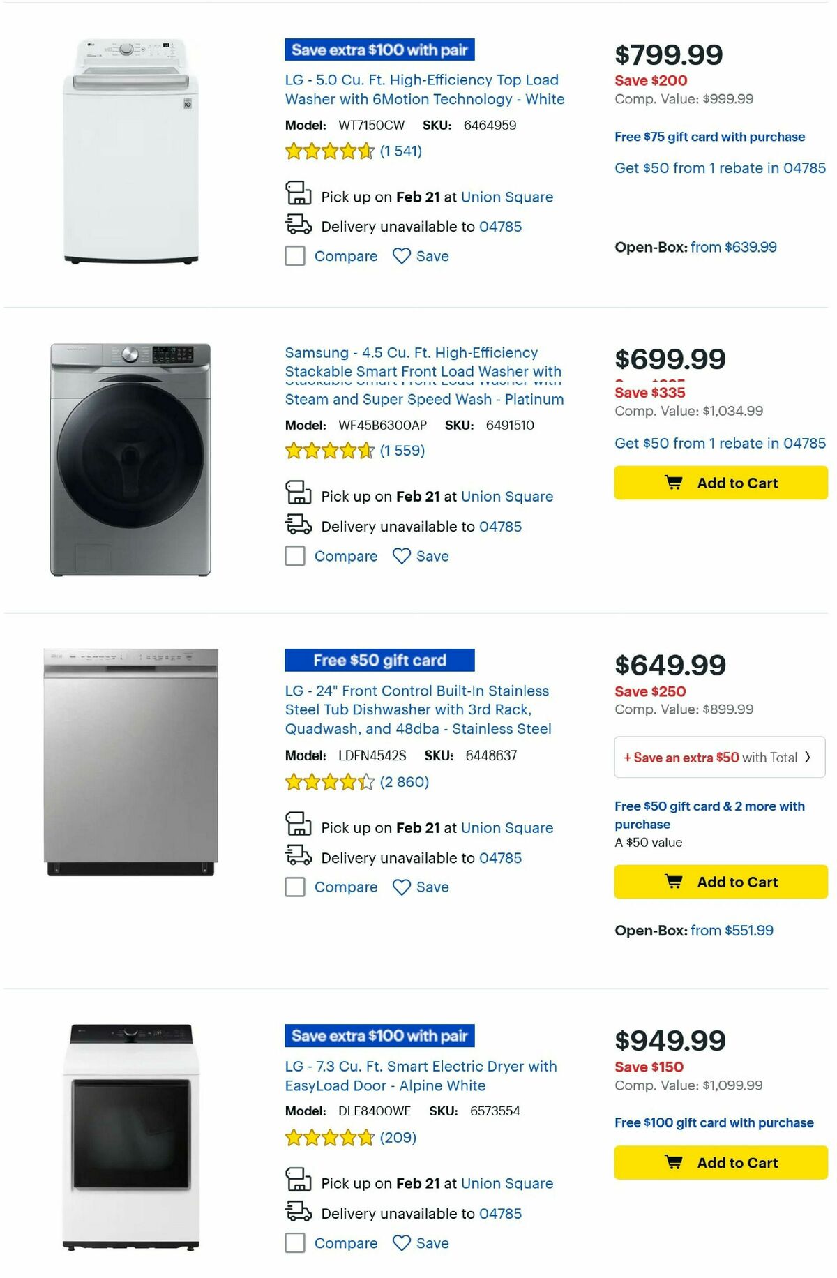Enable Compare for the LG dishwasher
The height and width of the screenshot is (1278, 837).
294,887
